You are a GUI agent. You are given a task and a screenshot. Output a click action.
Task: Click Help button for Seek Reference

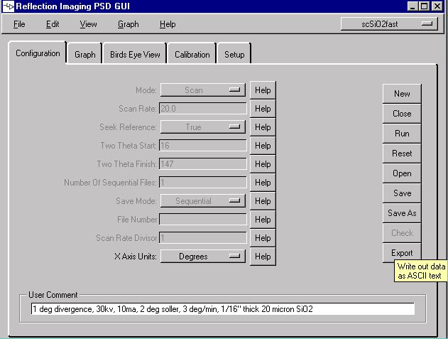tap(263, 127)
